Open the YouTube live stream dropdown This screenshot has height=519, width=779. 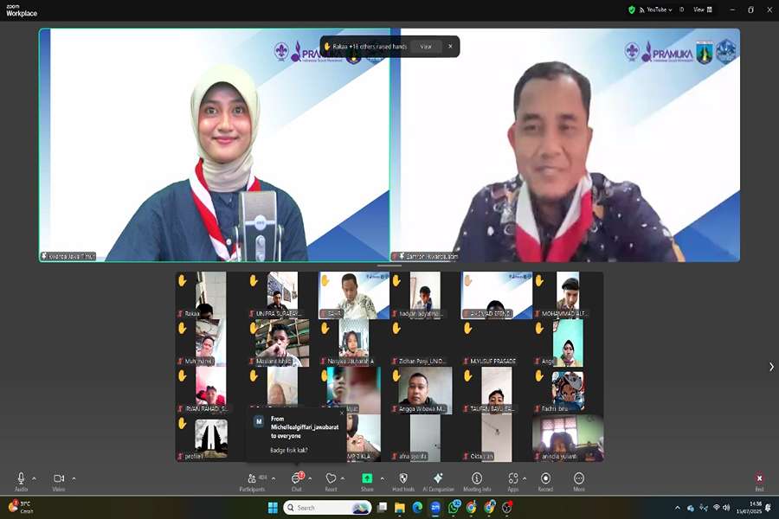click(x=656, y=10)
